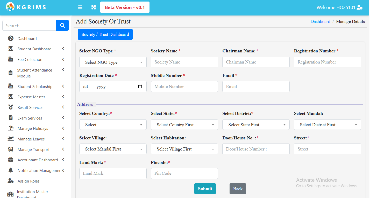The height and width of the screenshot is (198, 370).
Task: Go to Dashboard via breadcrumb link
Action: point(320,21)
